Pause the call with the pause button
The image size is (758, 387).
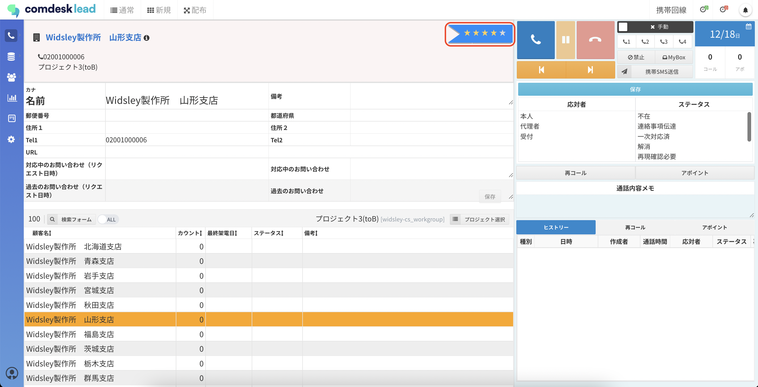click(x=566, y=40)
